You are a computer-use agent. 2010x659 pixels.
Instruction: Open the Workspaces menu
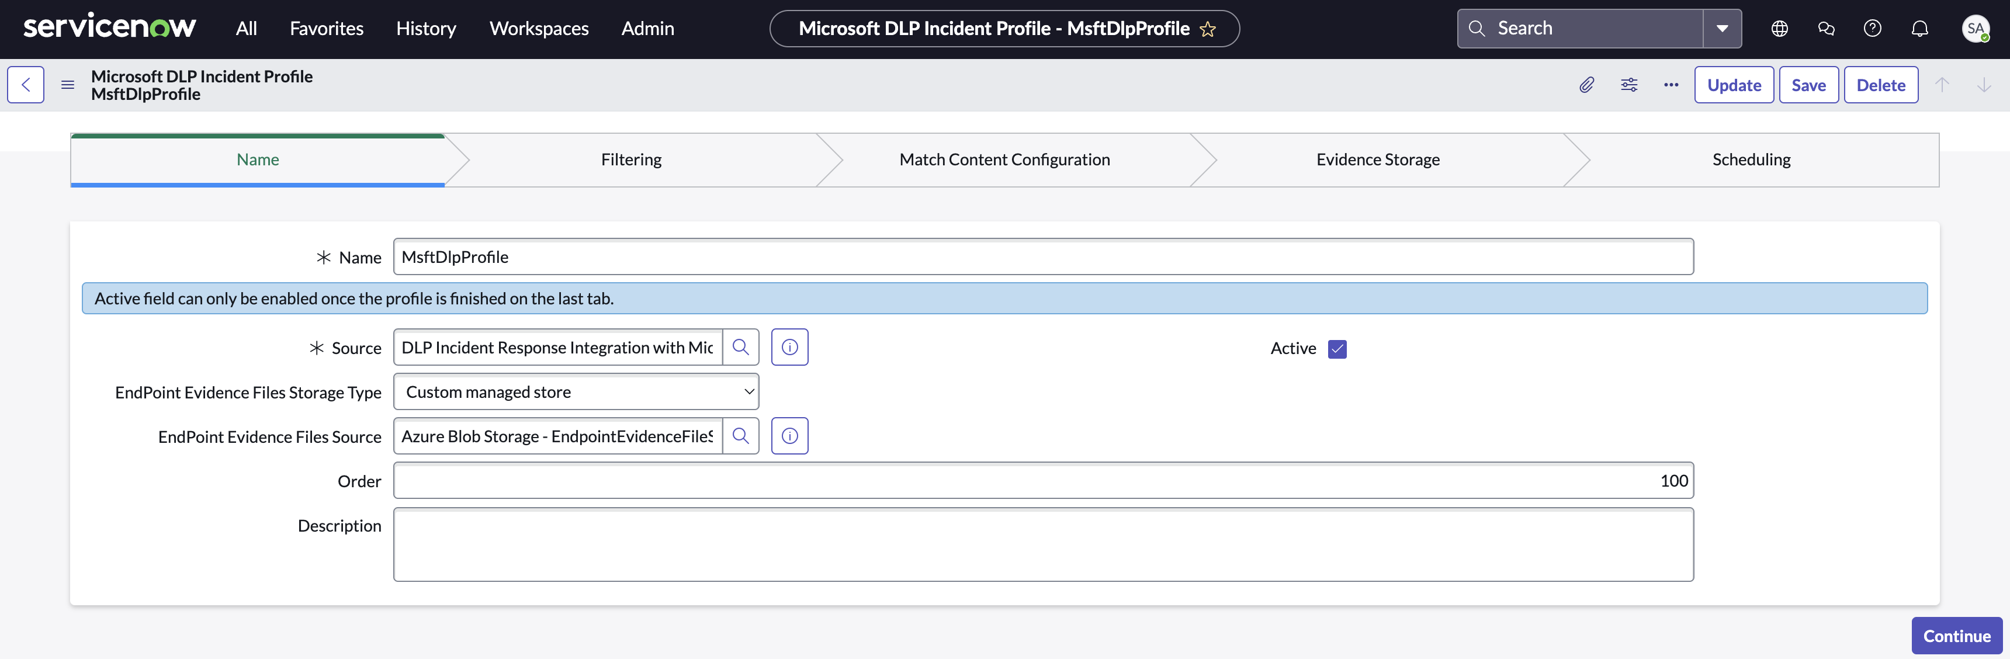click(x=539, y=28)
